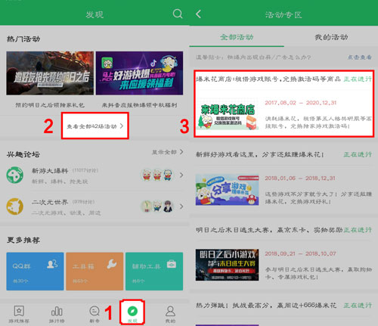Open the 分享游戏 activity thumbnail
This screenshot has height=326, width=378.
pos(228,190)
